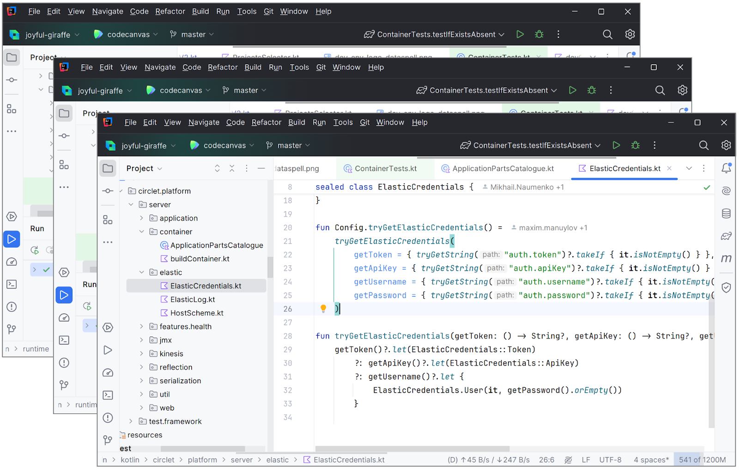739x470 pixels.
Task: Open Services tool window in front window
Action: click(x=108, y=328)
